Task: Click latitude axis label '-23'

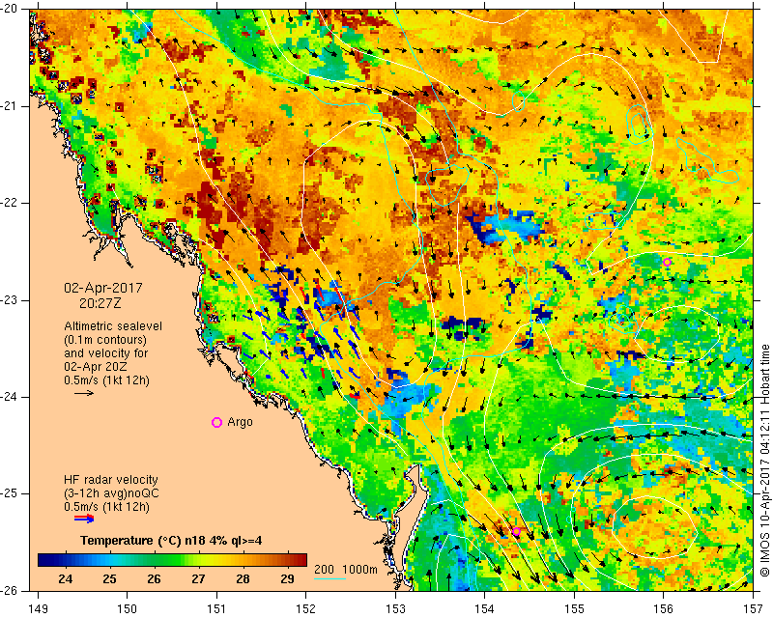Action: click(x=9, y=299)
